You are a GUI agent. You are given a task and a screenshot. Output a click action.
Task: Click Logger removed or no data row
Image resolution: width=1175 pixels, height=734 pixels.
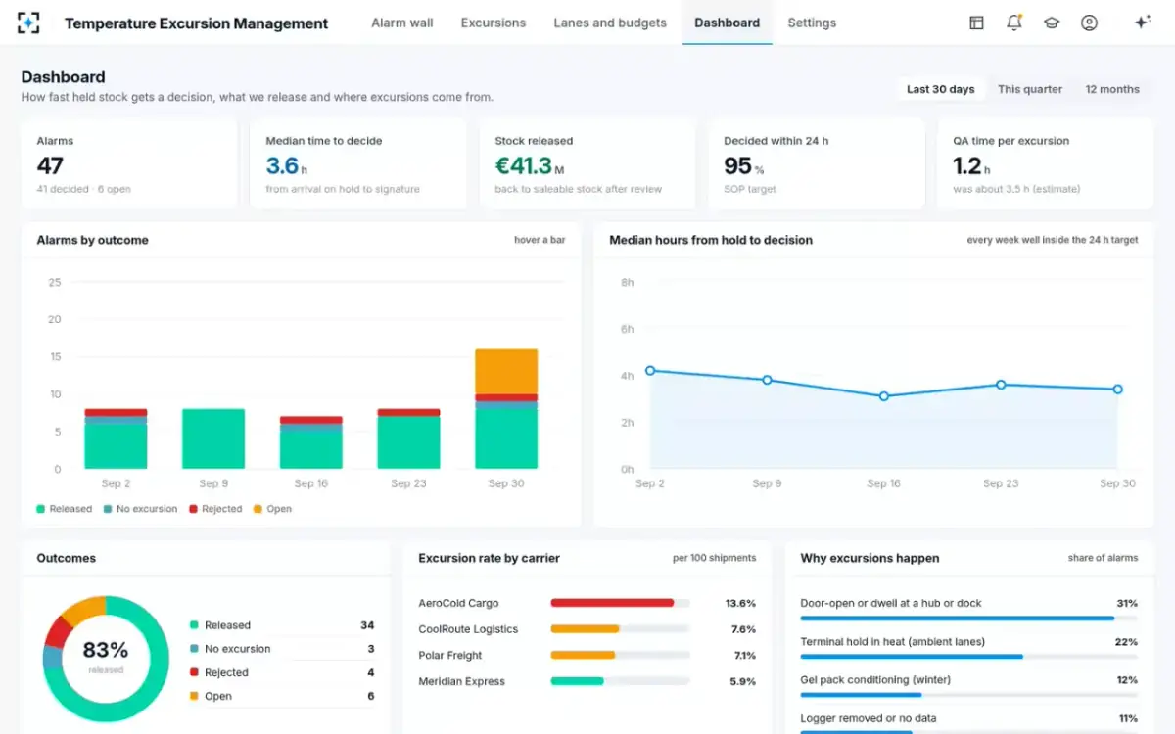point(969,722)
